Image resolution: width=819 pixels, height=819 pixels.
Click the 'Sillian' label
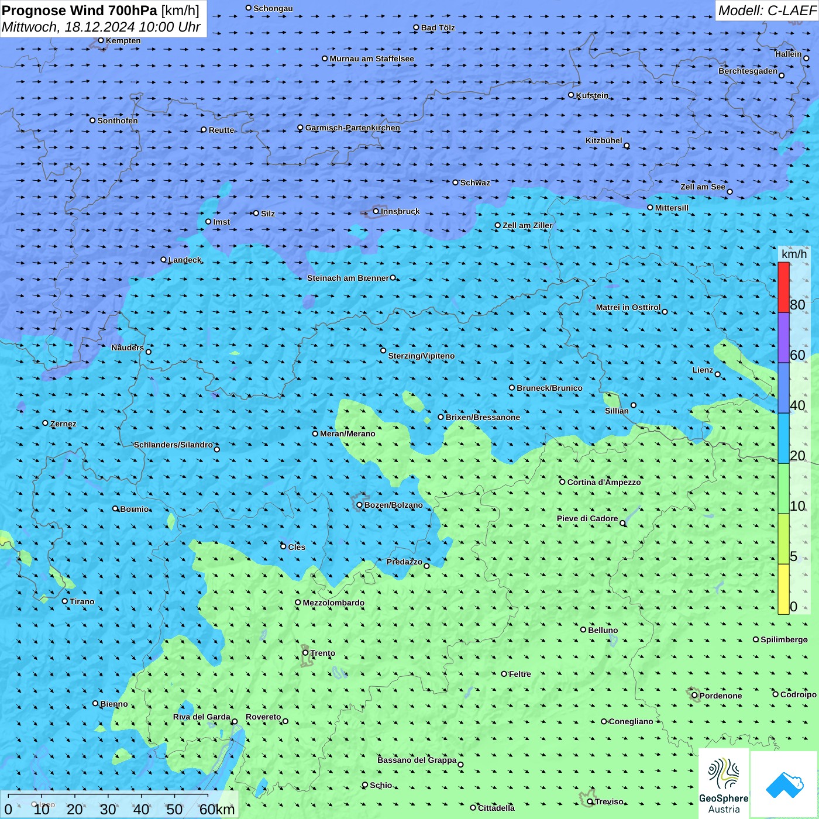pyautogui.click(x=617, y=411)
